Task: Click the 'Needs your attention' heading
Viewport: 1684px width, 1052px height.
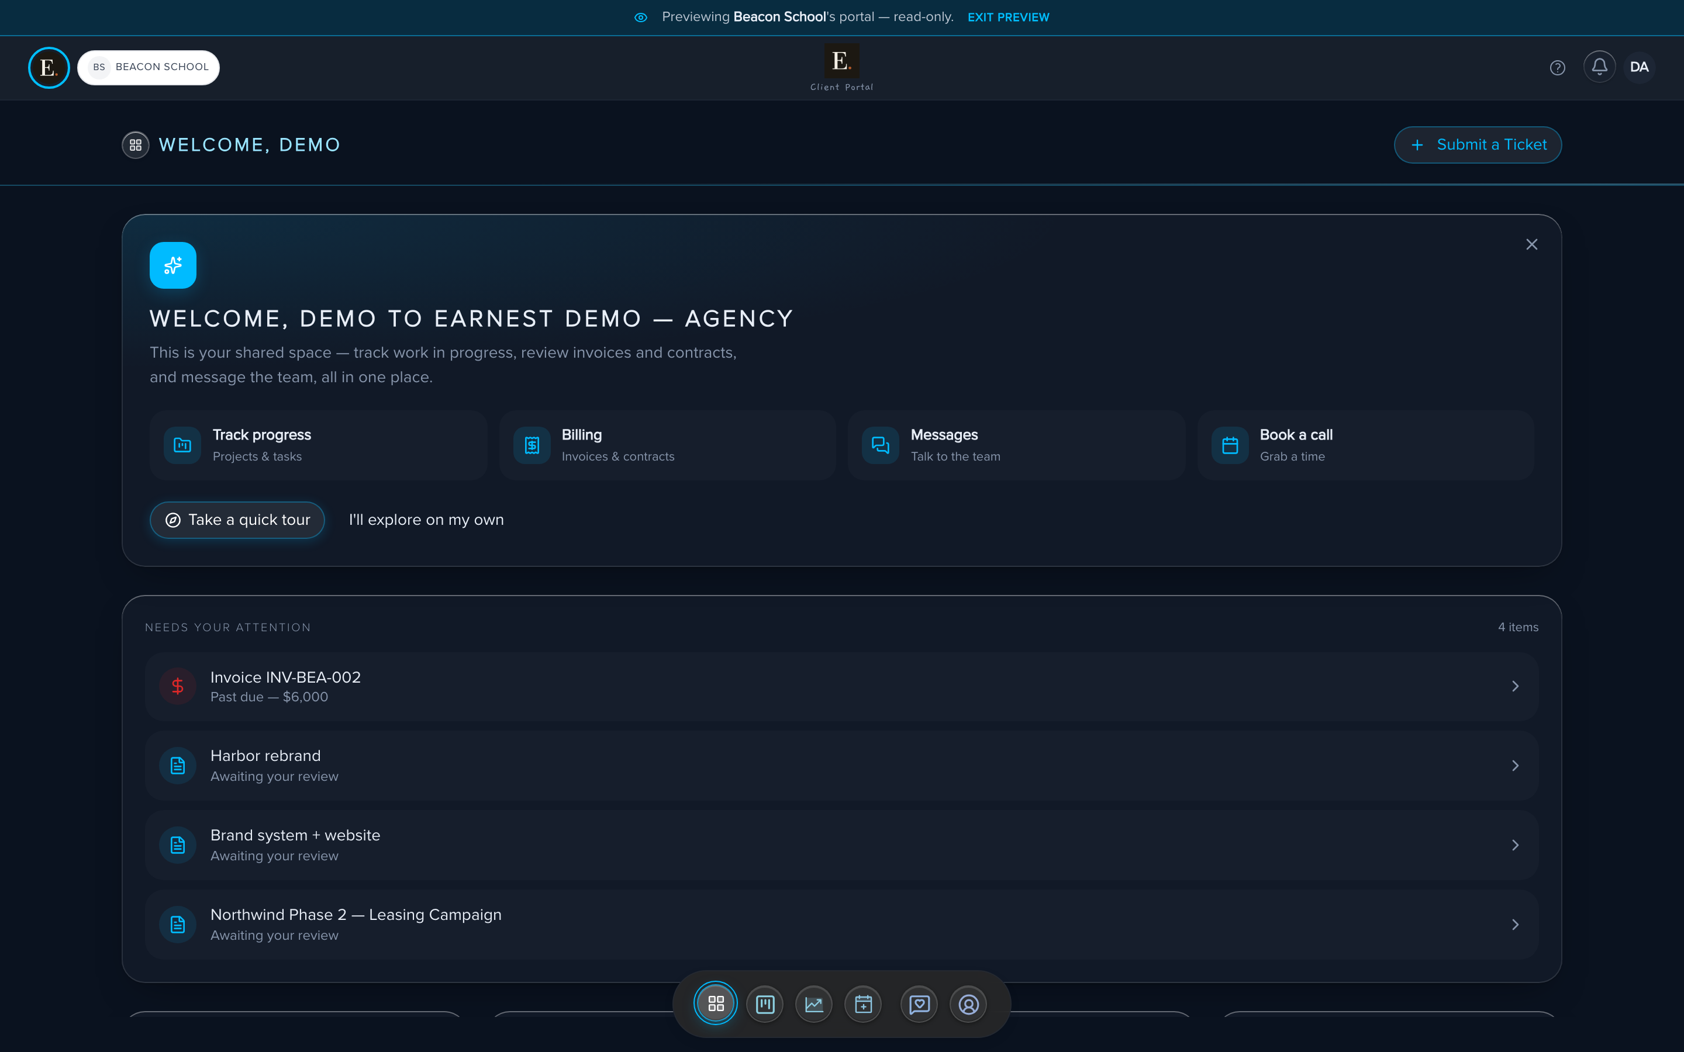Action: coord(227,627)
